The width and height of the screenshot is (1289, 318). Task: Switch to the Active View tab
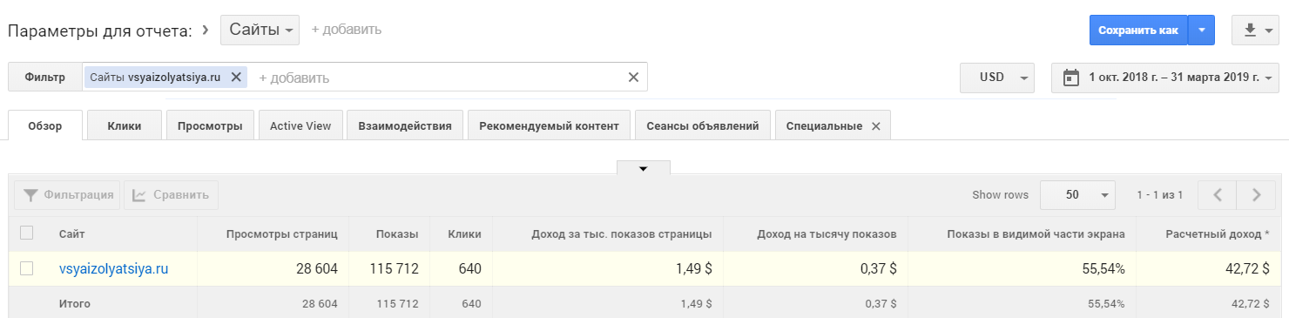pos(300,125)
